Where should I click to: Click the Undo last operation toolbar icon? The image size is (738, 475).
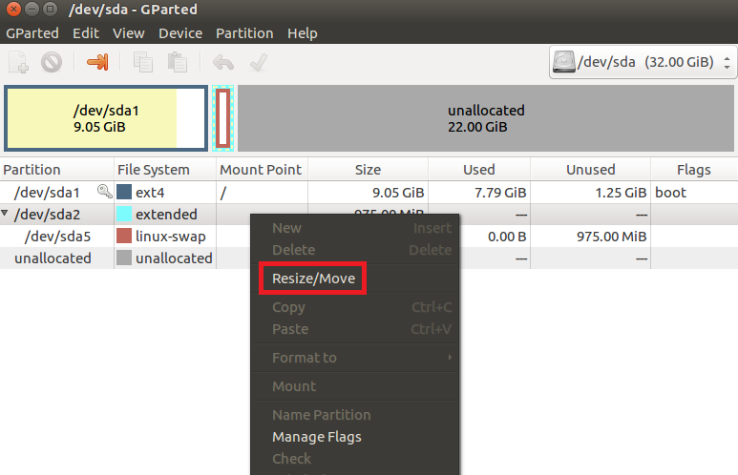(223, 63)
